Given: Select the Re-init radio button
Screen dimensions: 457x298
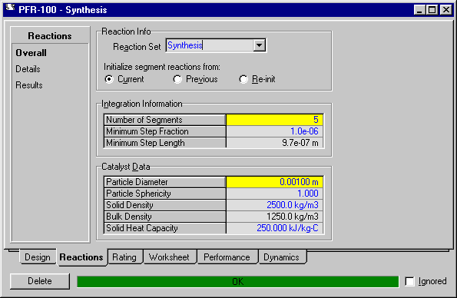Looking at the screenshot, I should 243,79.
